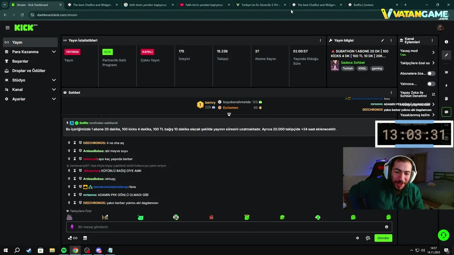Image resolution: width=454 pixels, height=255 pixels.
Task: Open Yapay Zeka ile Sohbet Denetimi link
Action: click(417, 94)
